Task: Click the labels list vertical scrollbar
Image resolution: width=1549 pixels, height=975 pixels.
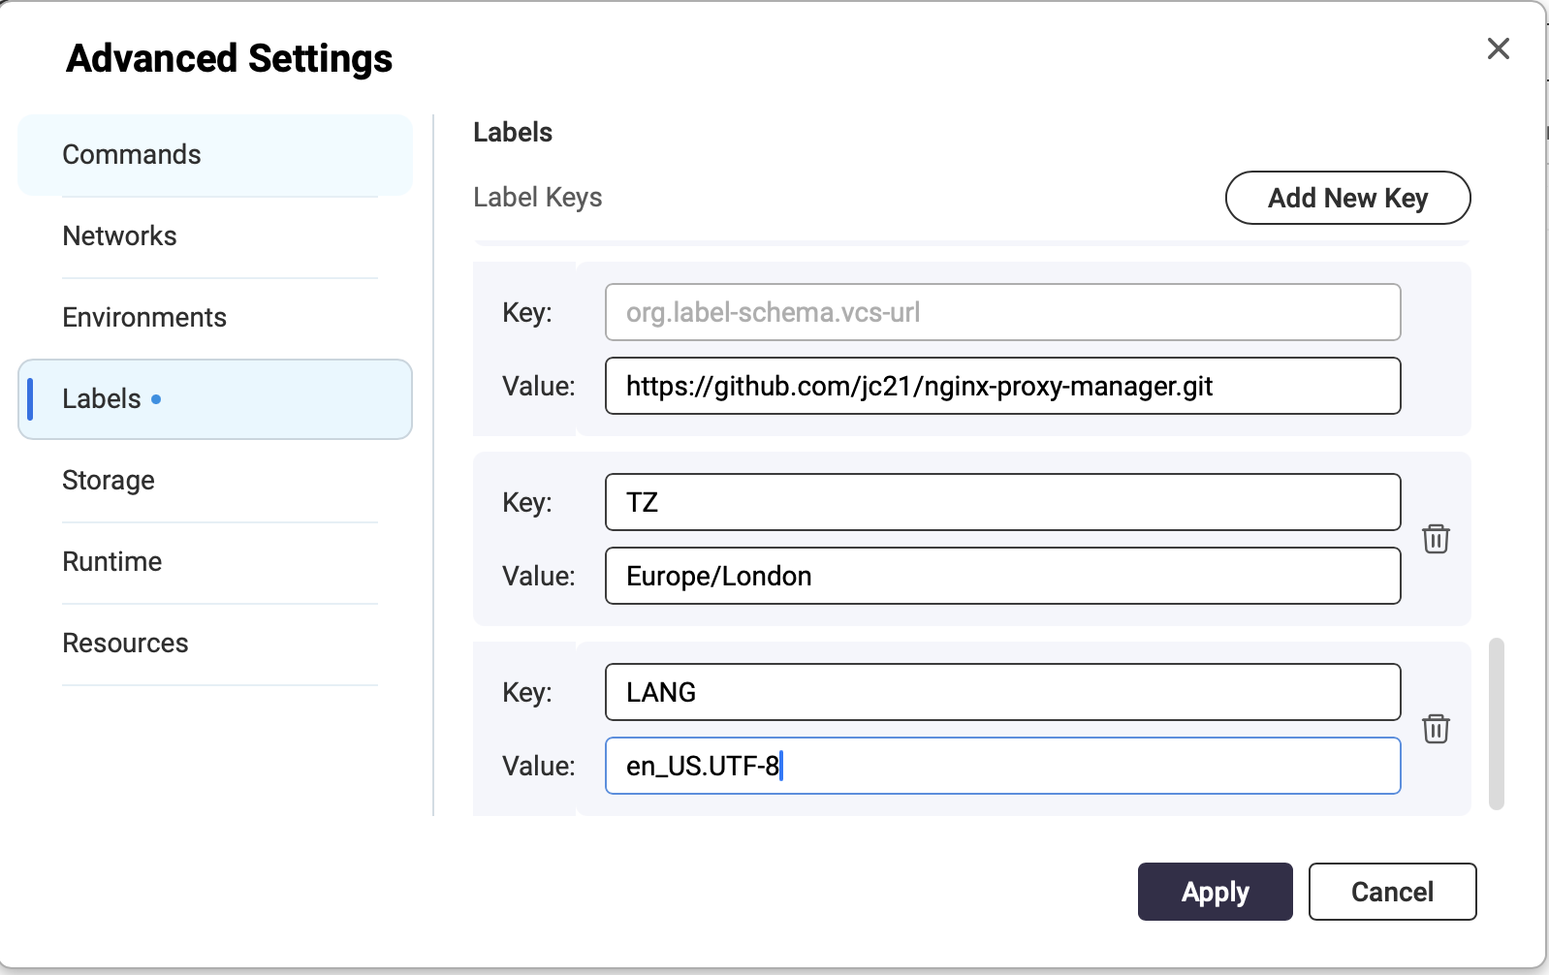Action: pyautogui.click(x=1497, y=723)
